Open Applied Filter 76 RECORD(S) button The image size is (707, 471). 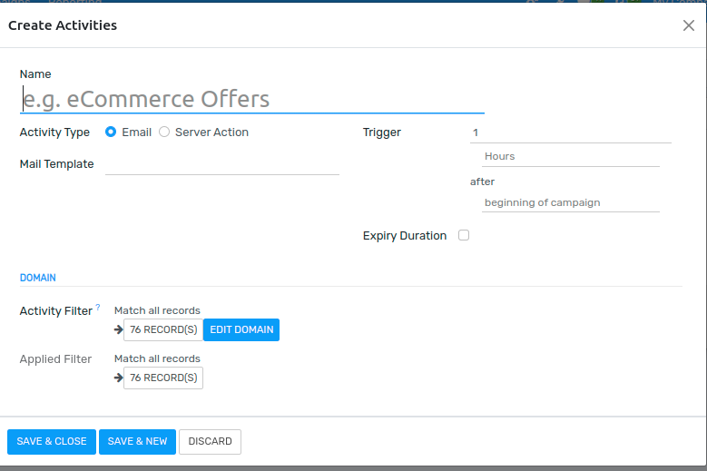163,378
